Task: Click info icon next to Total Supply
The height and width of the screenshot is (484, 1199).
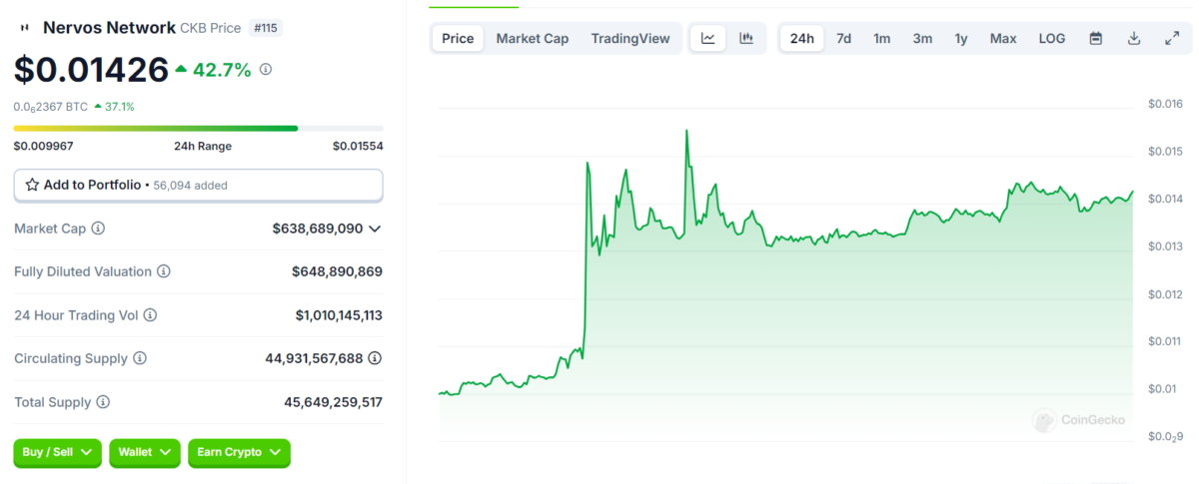Action: pos(103,402)
